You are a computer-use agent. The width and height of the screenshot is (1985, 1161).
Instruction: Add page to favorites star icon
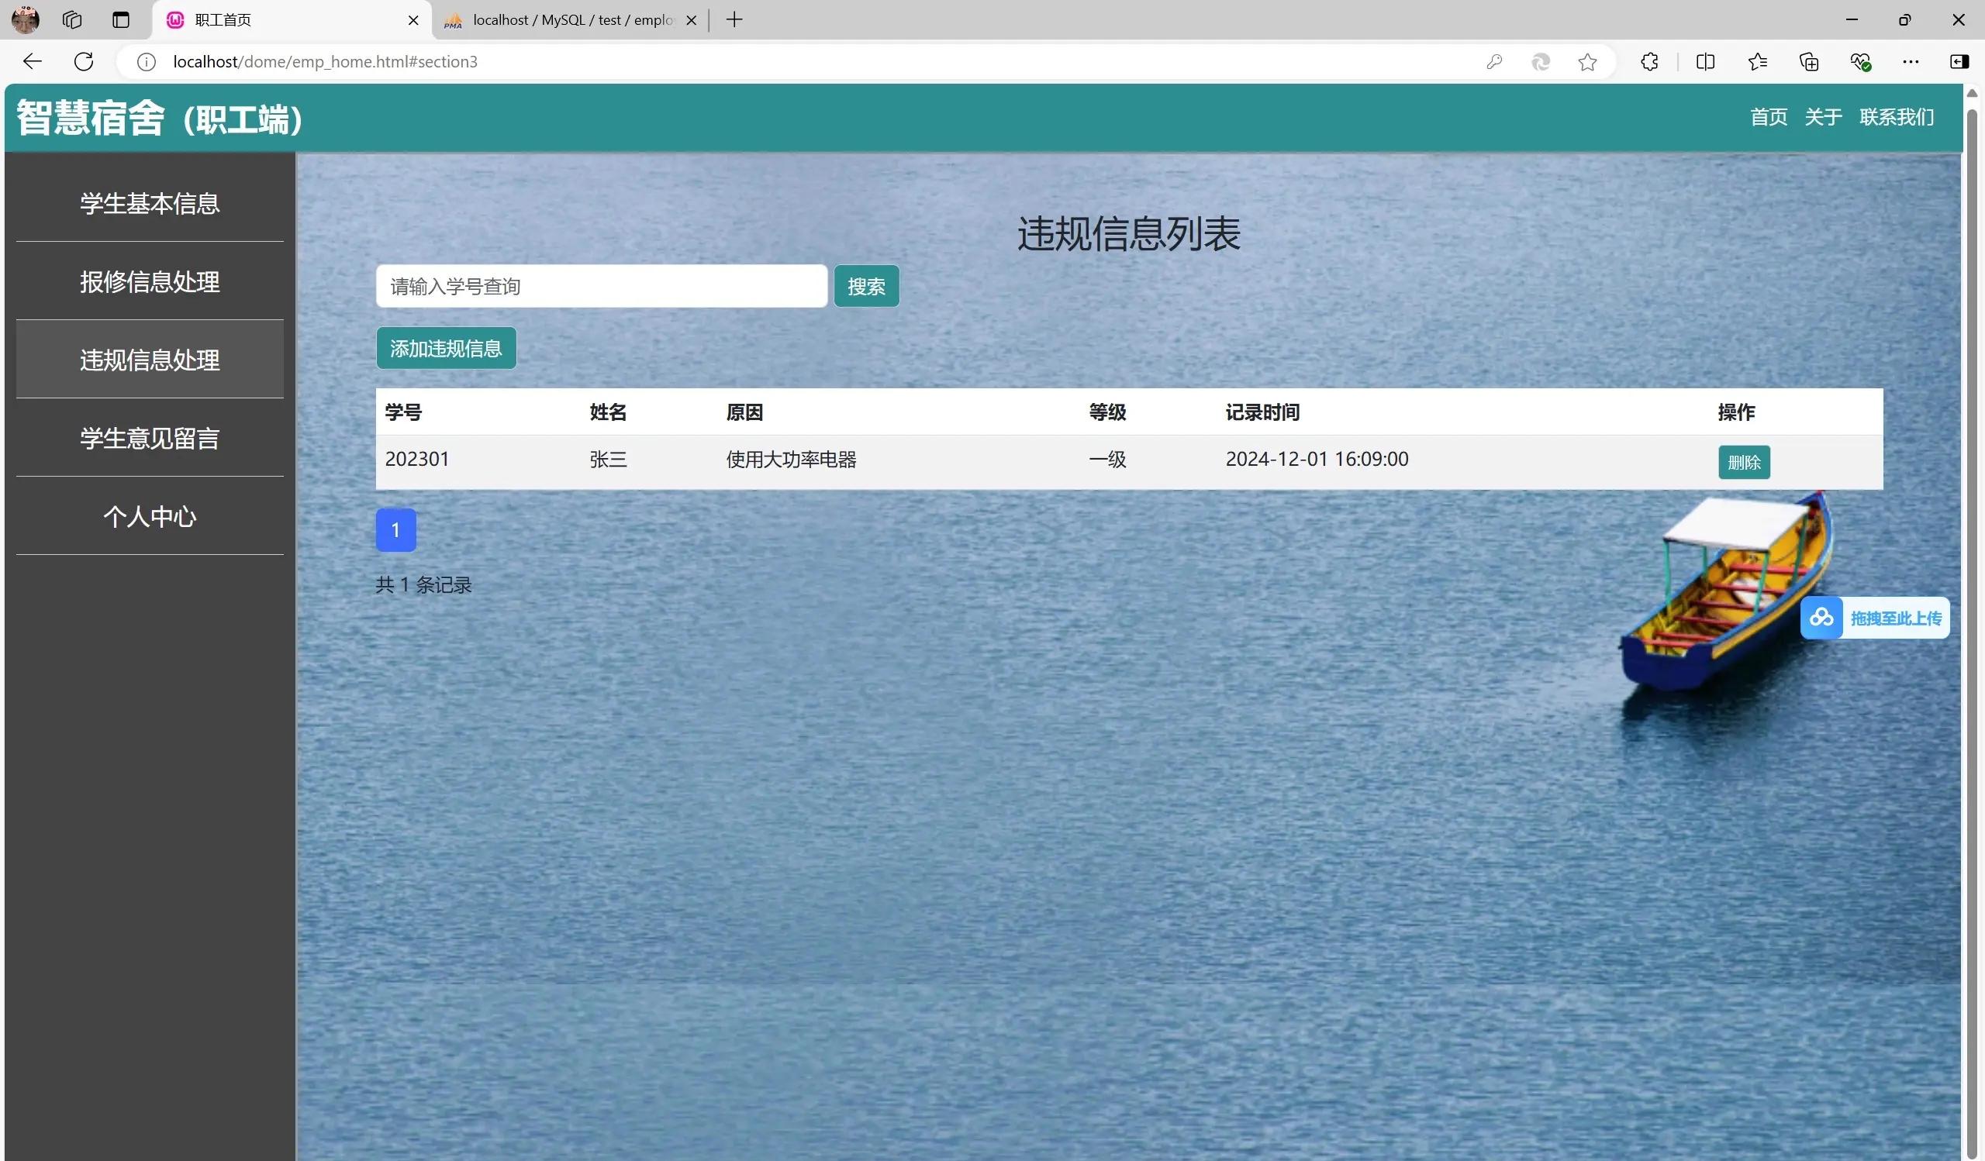(1587, 61)
